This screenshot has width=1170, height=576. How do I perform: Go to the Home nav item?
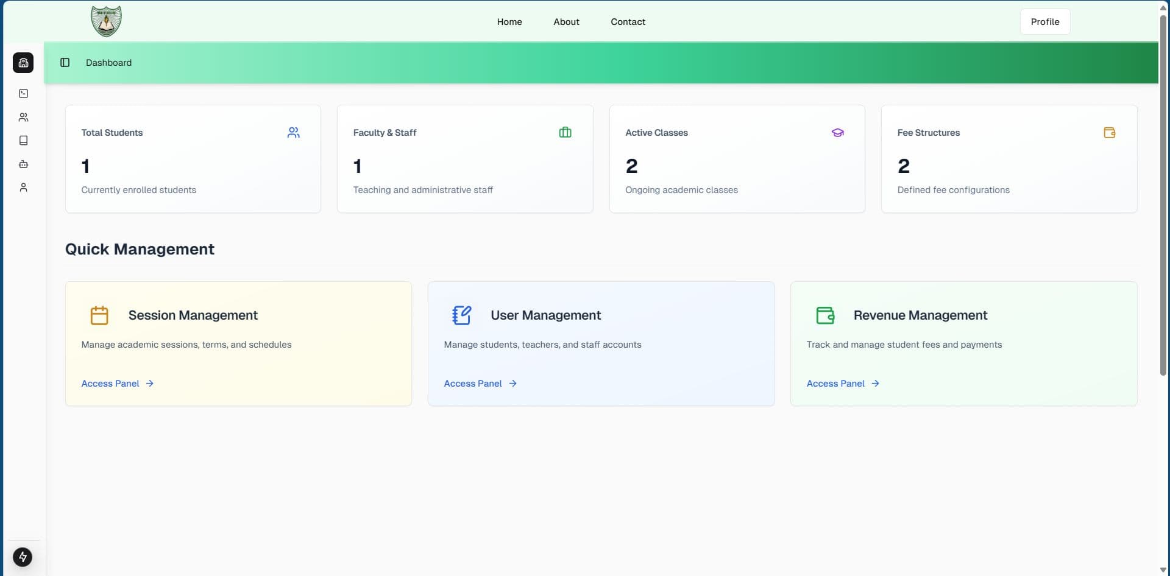509,22
